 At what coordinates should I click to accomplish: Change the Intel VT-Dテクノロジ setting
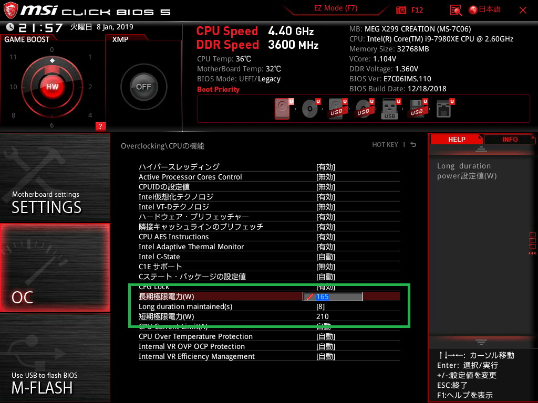tap(326, 207)
